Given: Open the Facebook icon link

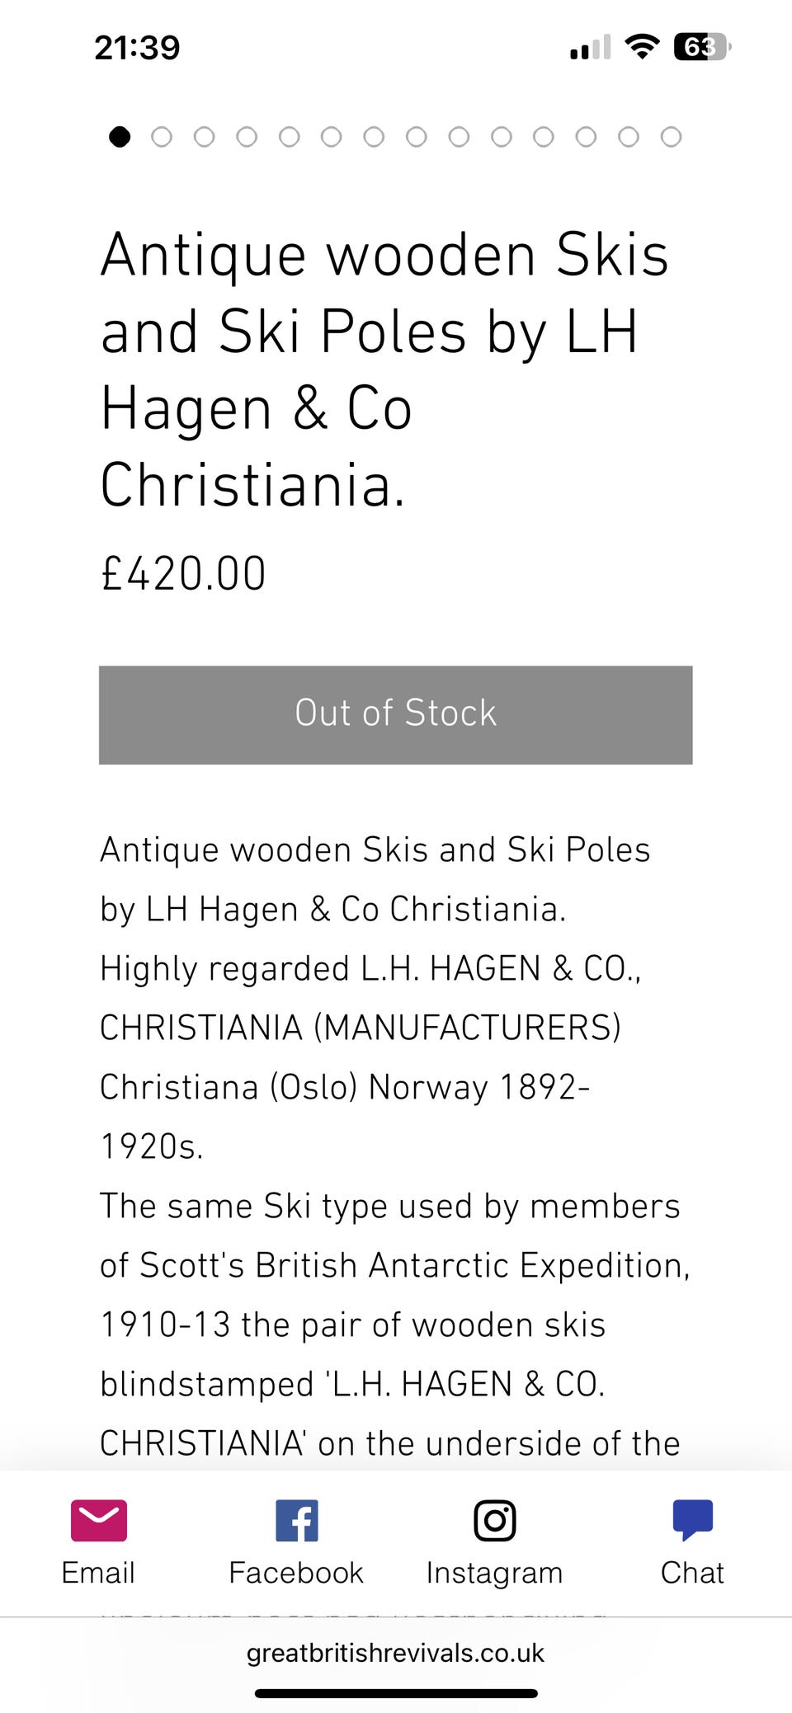Looking at the screenshot, I should point(297,1520).
